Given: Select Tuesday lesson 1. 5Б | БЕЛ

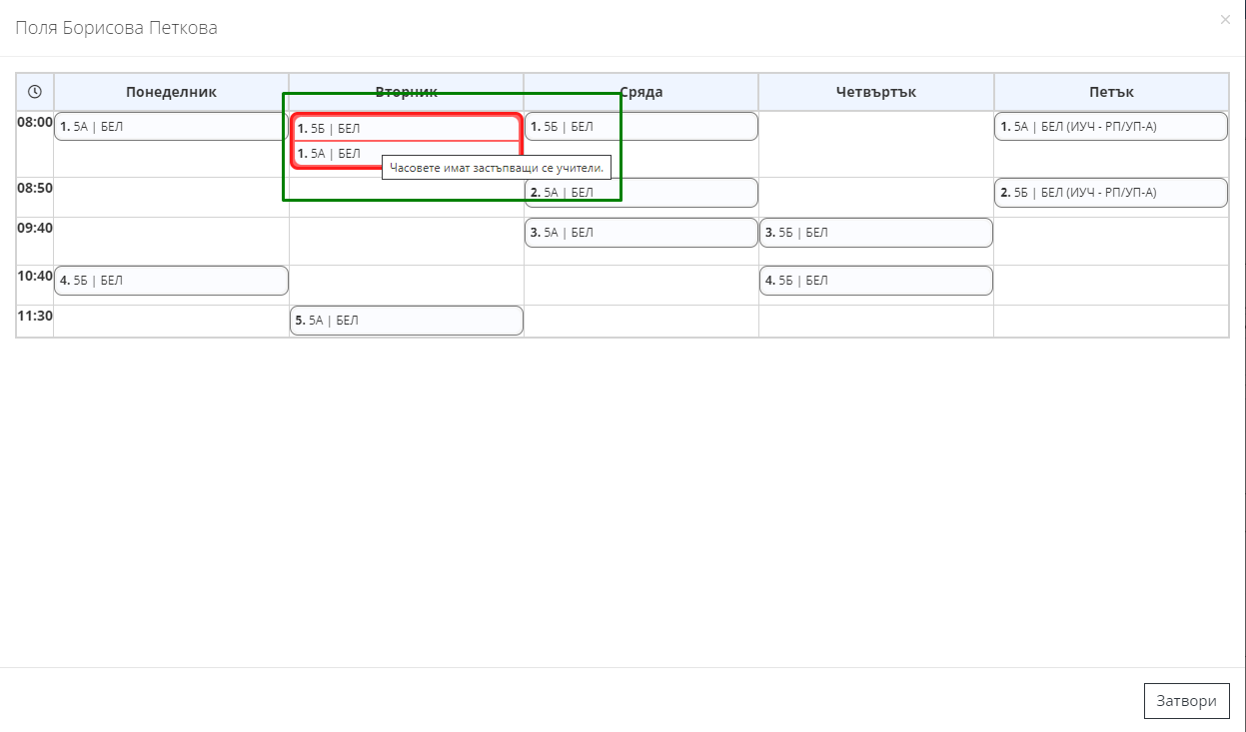Looking at the screenshot, I should pyautogui.click(x=406, y=129).
